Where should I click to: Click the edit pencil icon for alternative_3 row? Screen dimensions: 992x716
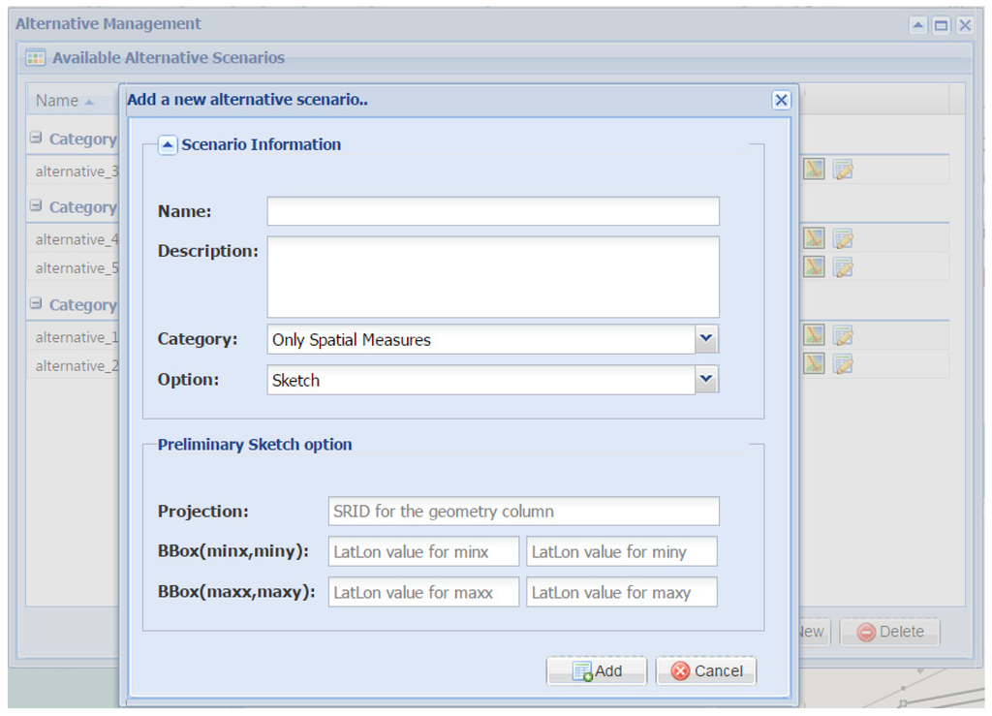point(843,170)
